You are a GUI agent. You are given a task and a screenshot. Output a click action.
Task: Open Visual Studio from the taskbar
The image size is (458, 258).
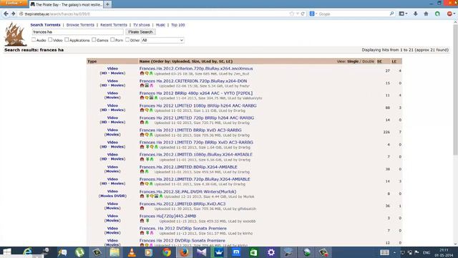pos(201,252)
